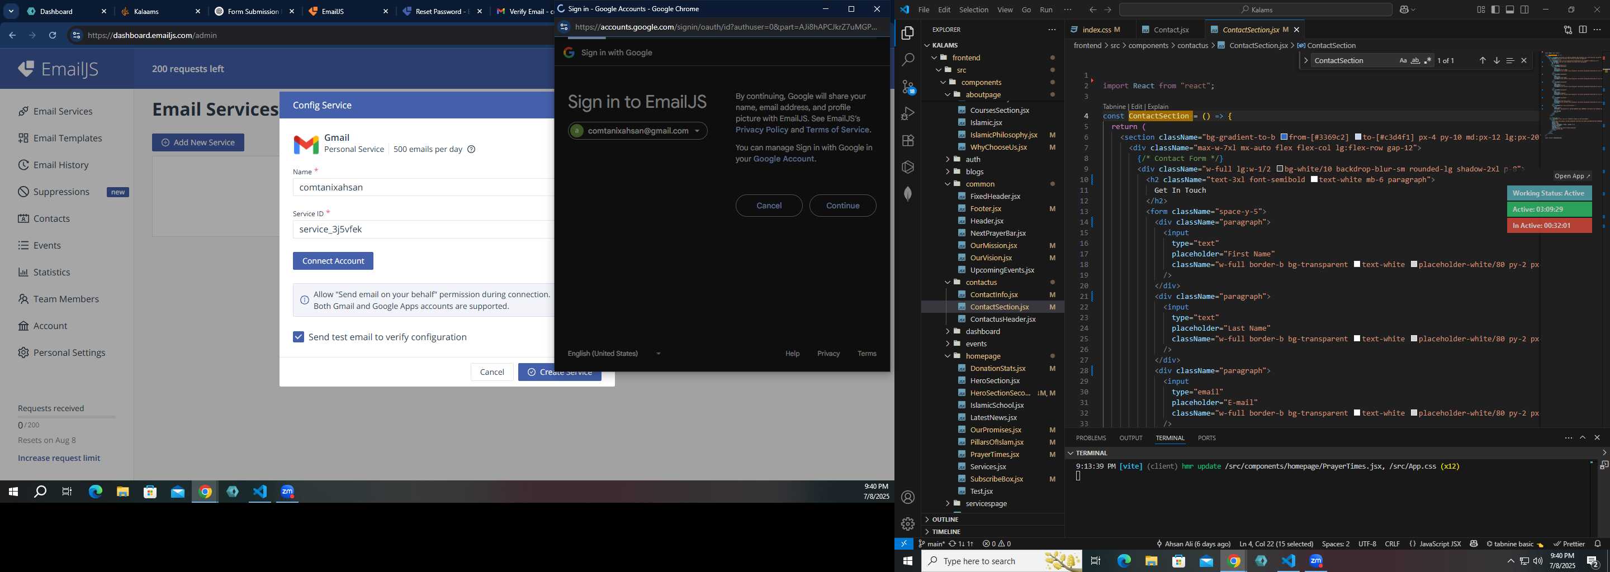Reload the EmailJS dashboard page

(53, 36)
